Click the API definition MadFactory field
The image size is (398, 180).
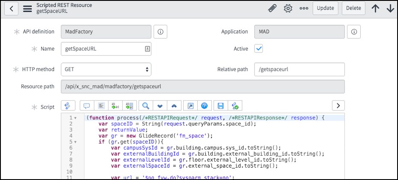(106, 32)
